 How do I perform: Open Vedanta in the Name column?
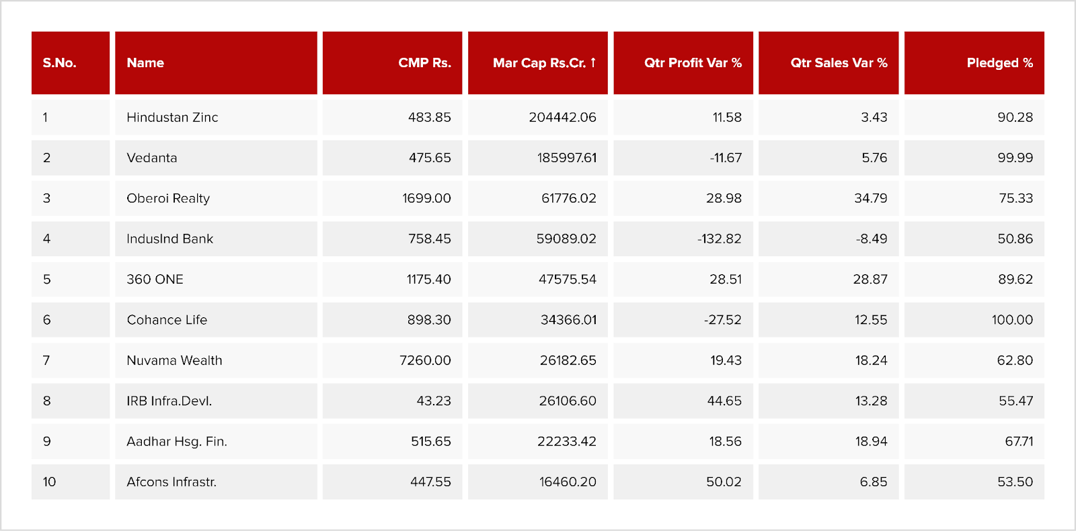point(152,158)
